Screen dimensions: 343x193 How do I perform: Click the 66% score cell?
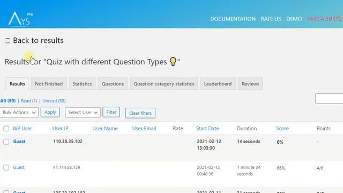pos(281,168)
